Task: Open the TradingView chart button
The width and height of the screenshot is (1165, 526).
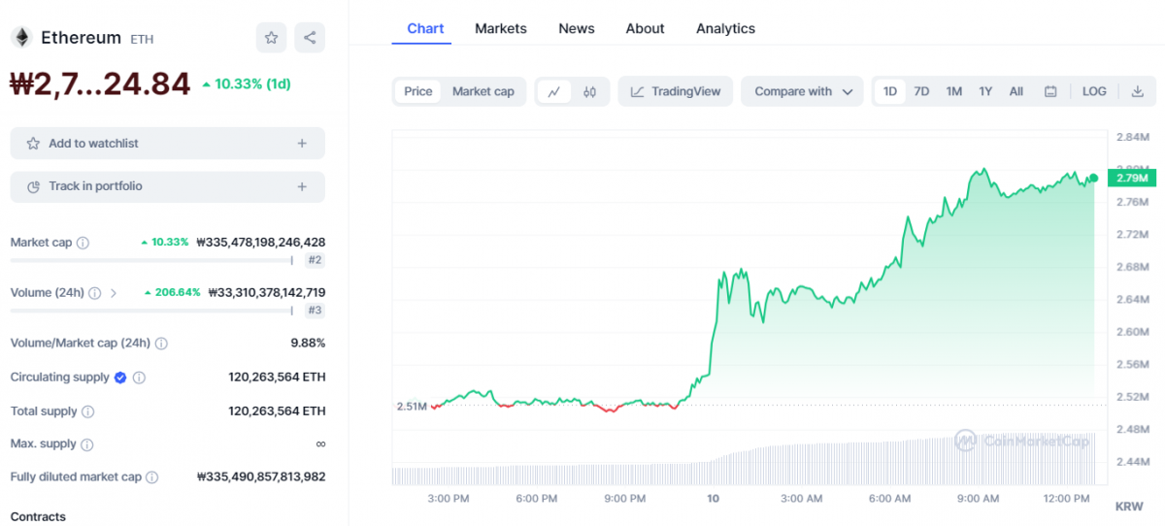Action: (676, 91)
